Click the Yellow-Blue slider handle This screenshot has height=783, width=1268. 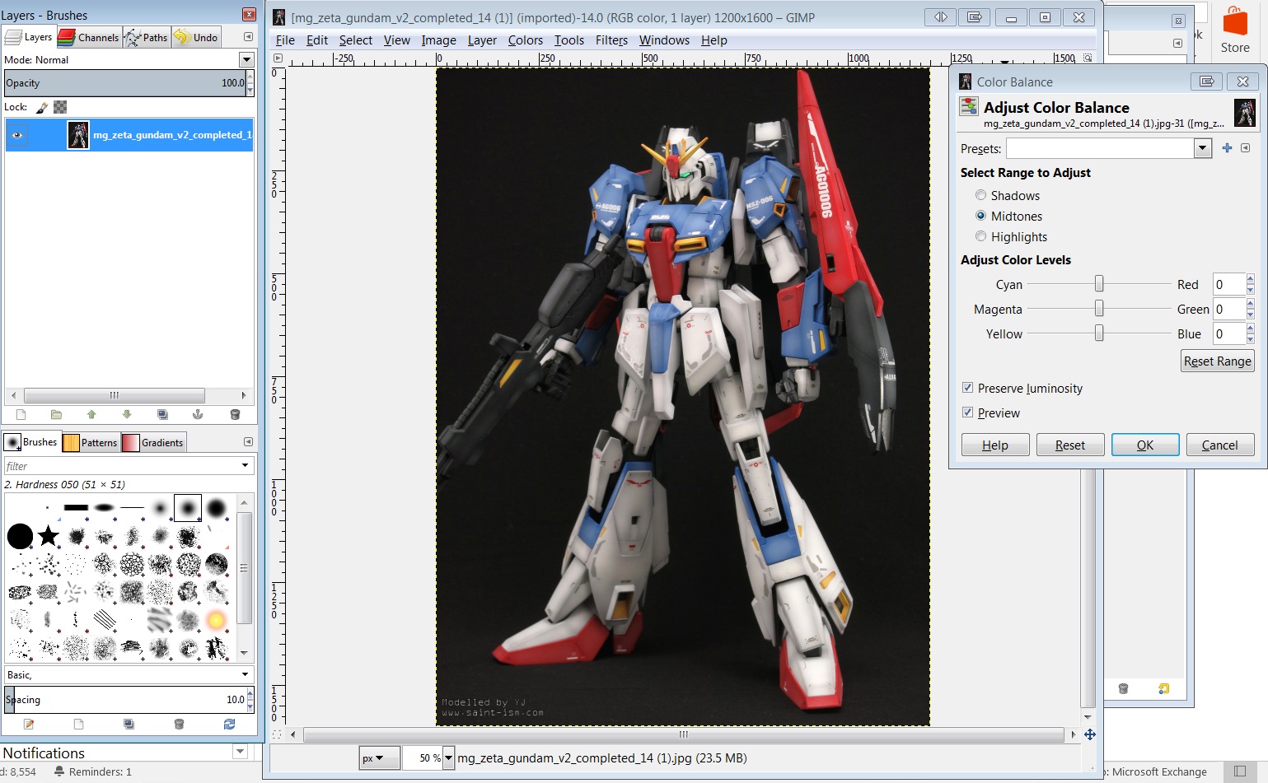pos(1099,333)
